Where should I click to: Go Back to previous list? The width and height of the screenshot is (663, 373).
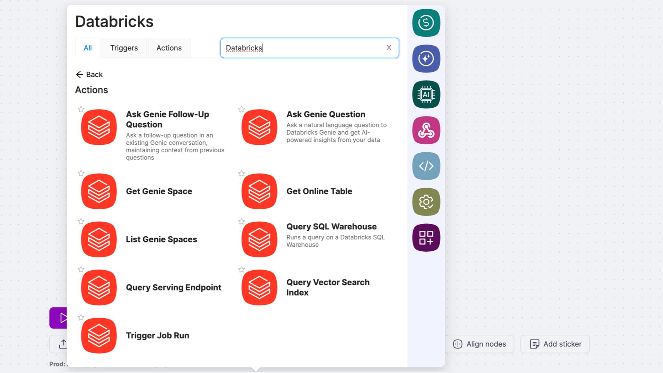click(89, 75)
